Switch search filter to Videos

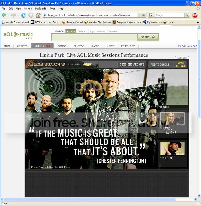click(x=82, y=31)
